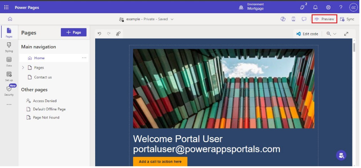Click the add Page button

[x=74, y=32]
